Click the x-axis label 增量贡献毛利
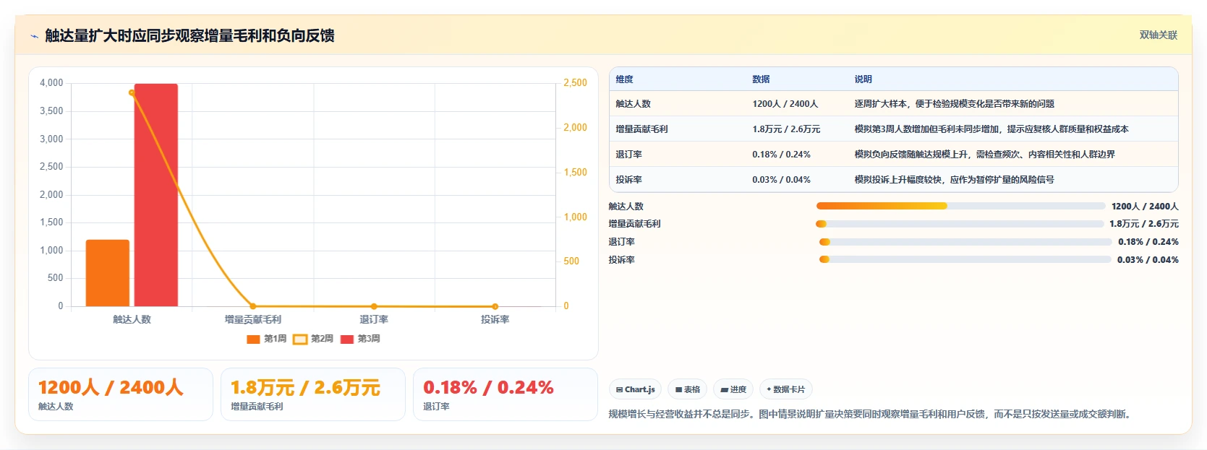 (253, 319)
